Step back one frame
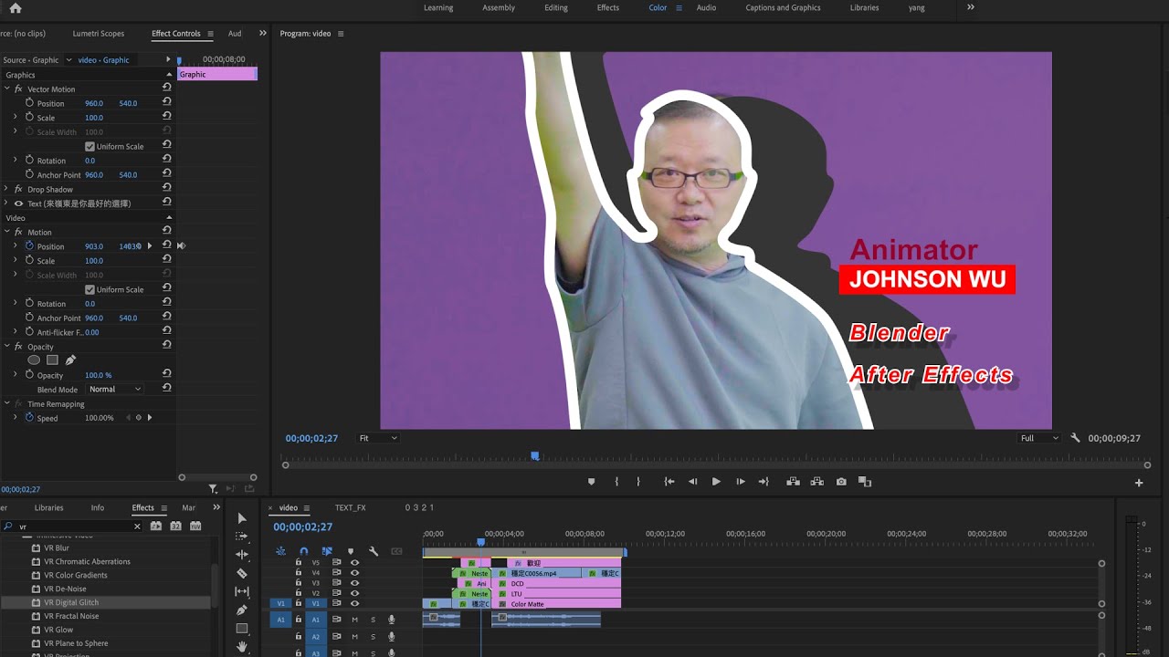 pos(692,482)
